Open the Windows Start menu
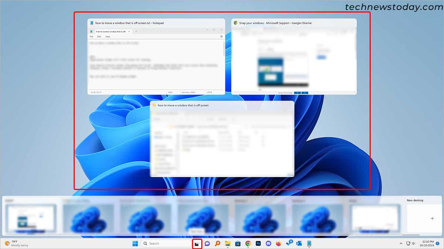The height and width of the screenshot is (249, 444). tap(135, 243)
